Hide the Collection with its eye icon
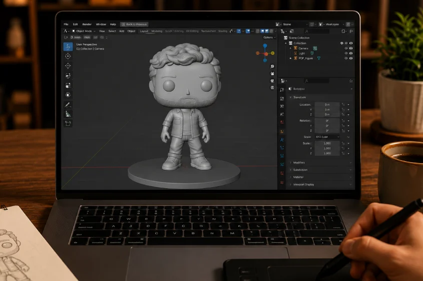The height and width of the screenshot is (281, 423). coord(351,43)
